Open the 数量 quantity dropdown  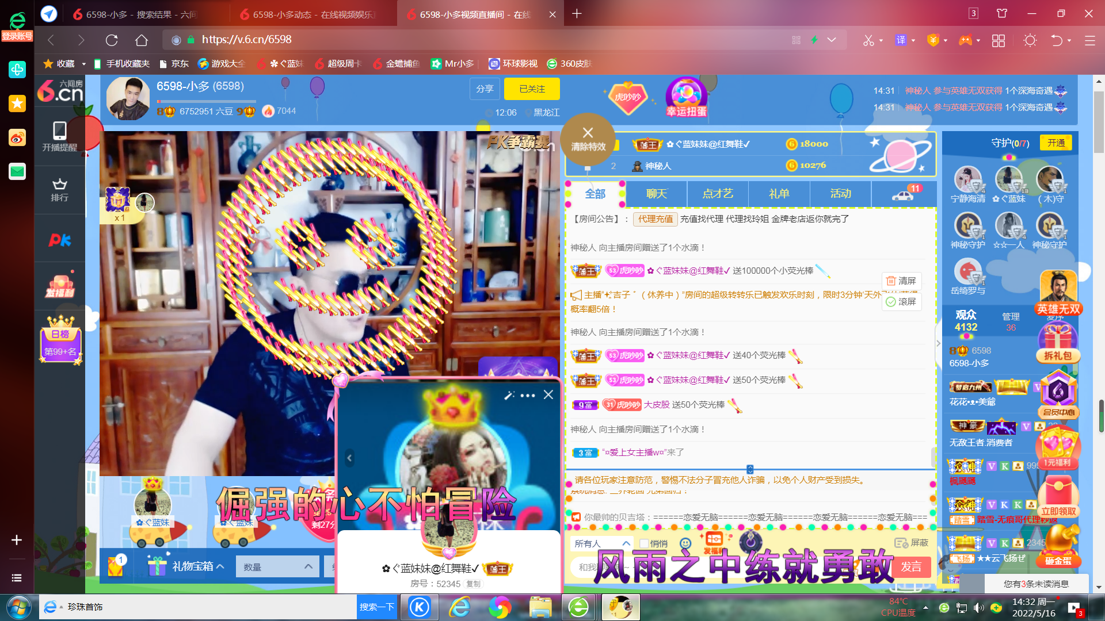[x=277, y=567]
